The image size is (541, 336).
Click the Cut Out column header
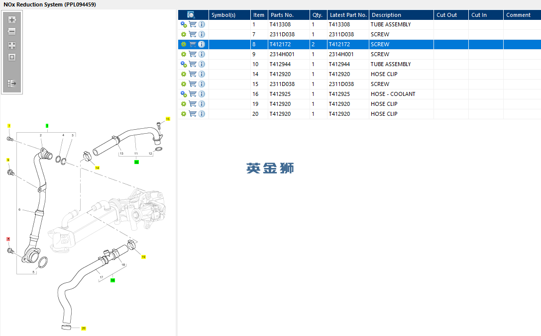coord(451,15)
